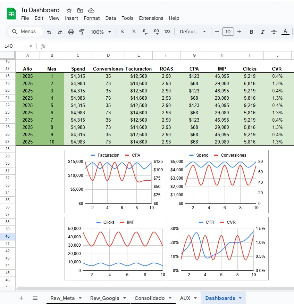
Task: Toggle strikethrough formatting
Action: (274, 32)
